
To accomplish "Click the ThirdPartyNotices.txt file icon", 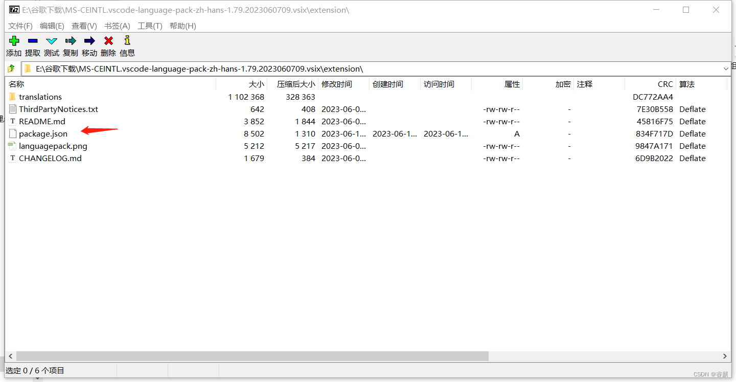I will [x=13, y=109].
